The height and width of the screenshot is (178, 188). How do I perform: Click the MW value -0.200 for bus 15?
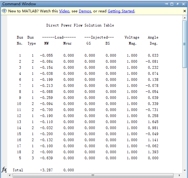[46, 134]
